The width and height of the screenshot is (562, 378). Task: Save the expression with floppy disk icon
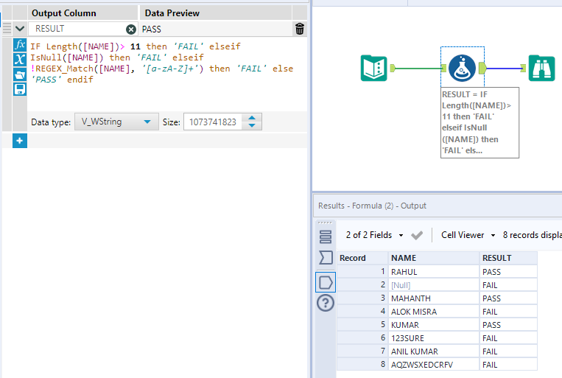pos(20,89)
